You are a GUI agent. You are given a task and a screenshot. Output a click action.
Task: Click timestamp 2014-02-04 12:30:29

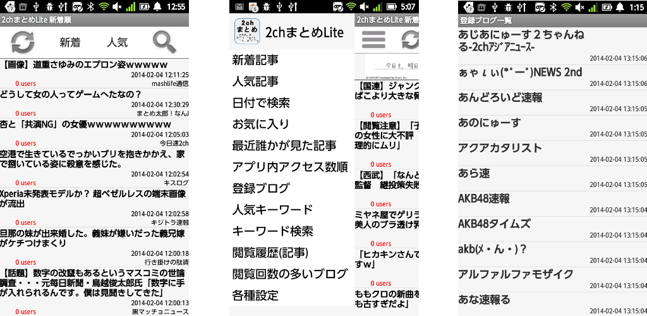(x=160, y=105)
